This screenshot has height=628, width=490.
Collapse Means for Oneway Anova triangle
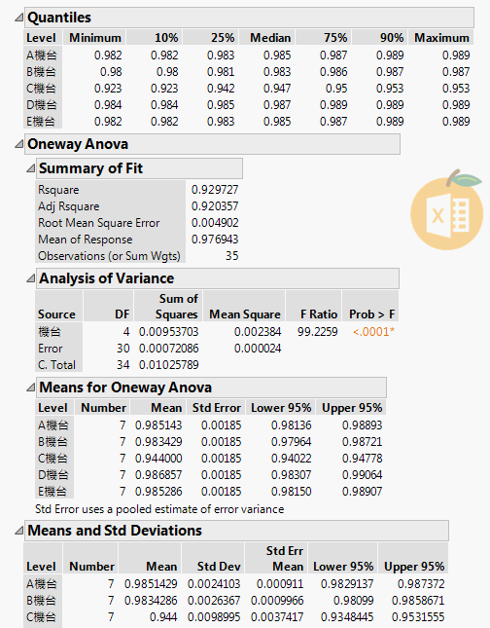[30, 388]
